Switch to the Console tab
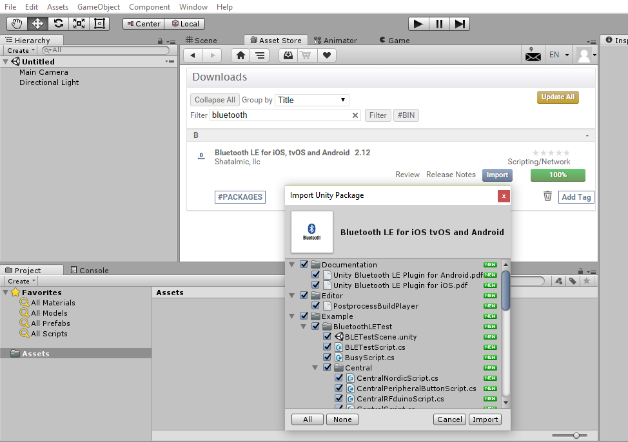 tap(90, 270)
